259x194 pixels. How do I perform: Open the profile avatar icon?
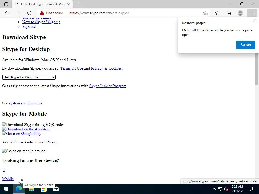[240, 13]
